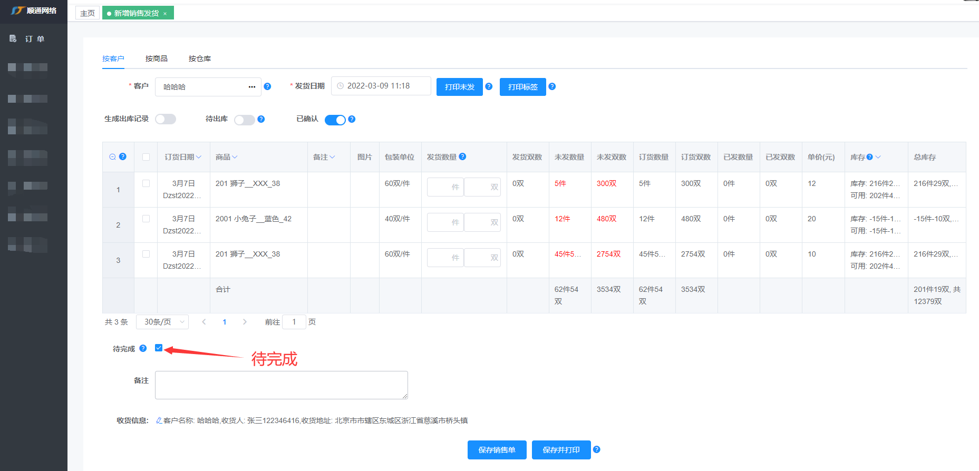Turn off the 已确认 switch
Image resolution: width=979 pixels, height=471 pixels.
335,120
